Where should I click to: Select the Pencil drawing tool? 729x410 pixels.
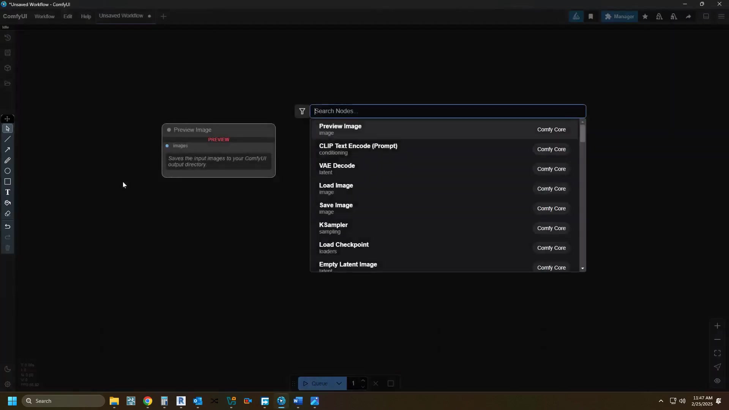click(x=8, y=161)
